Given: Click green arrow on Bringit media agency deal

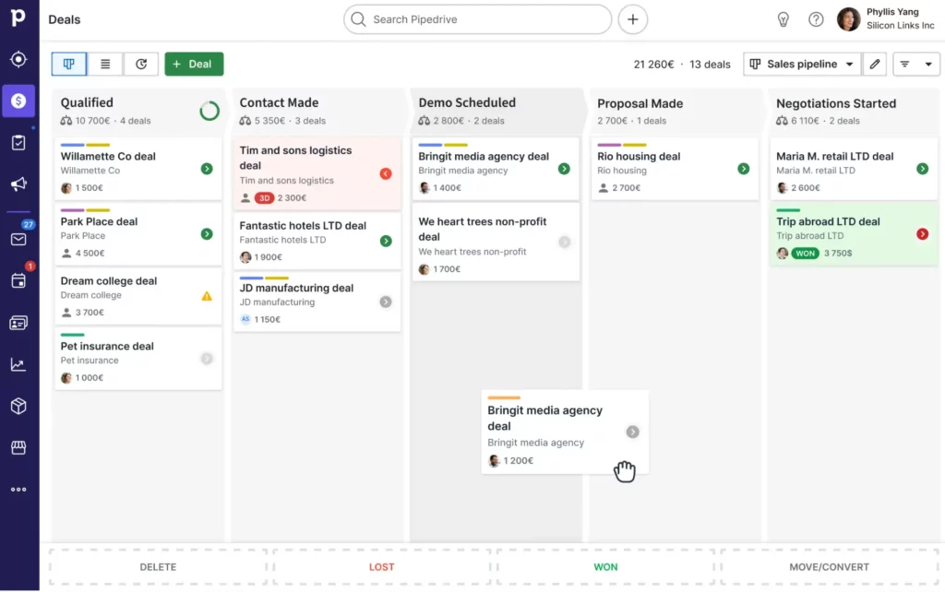Looking at the screenshot, I should (x=564, y=169).
